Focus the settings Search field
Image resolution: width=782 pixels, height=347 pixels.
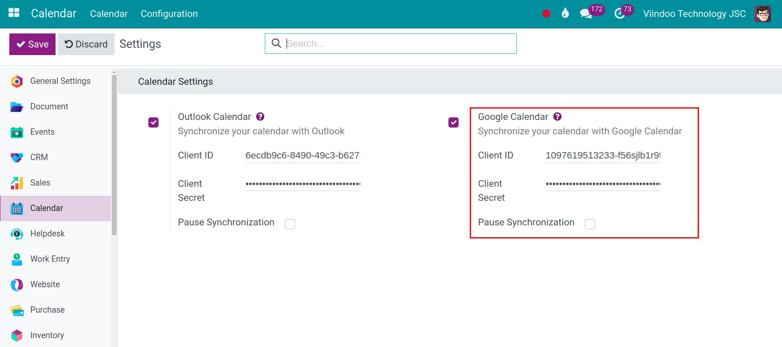click(390, 44)
